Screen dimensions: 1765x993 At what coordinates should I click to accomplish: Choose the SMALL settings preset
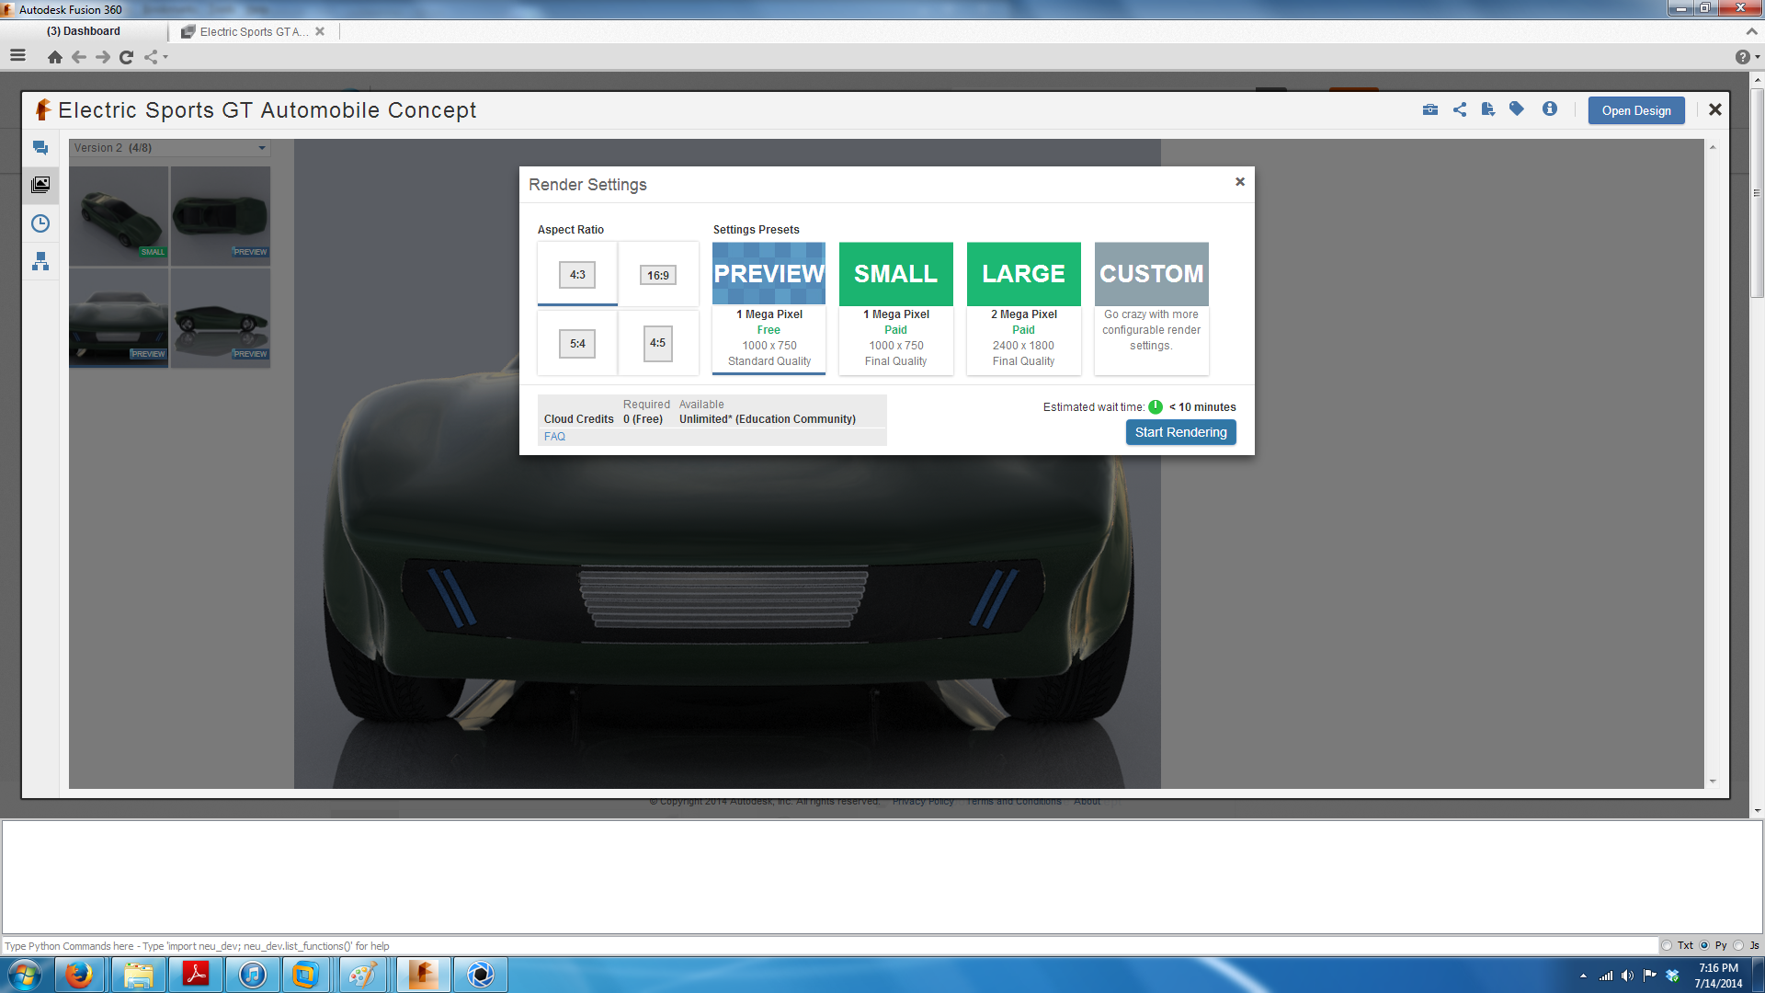pos(896,308)
